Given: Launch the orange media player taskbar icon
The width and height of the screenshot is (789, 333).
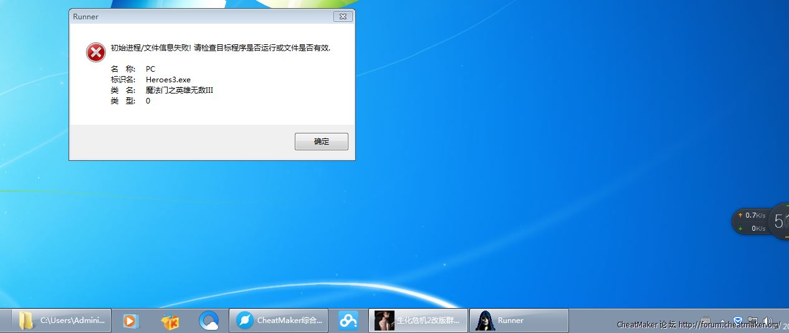Looking at the screenshot, I should pos(130,321).
